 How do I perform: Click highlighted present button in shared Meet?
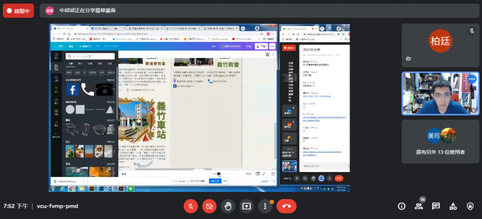pos(322,178)
